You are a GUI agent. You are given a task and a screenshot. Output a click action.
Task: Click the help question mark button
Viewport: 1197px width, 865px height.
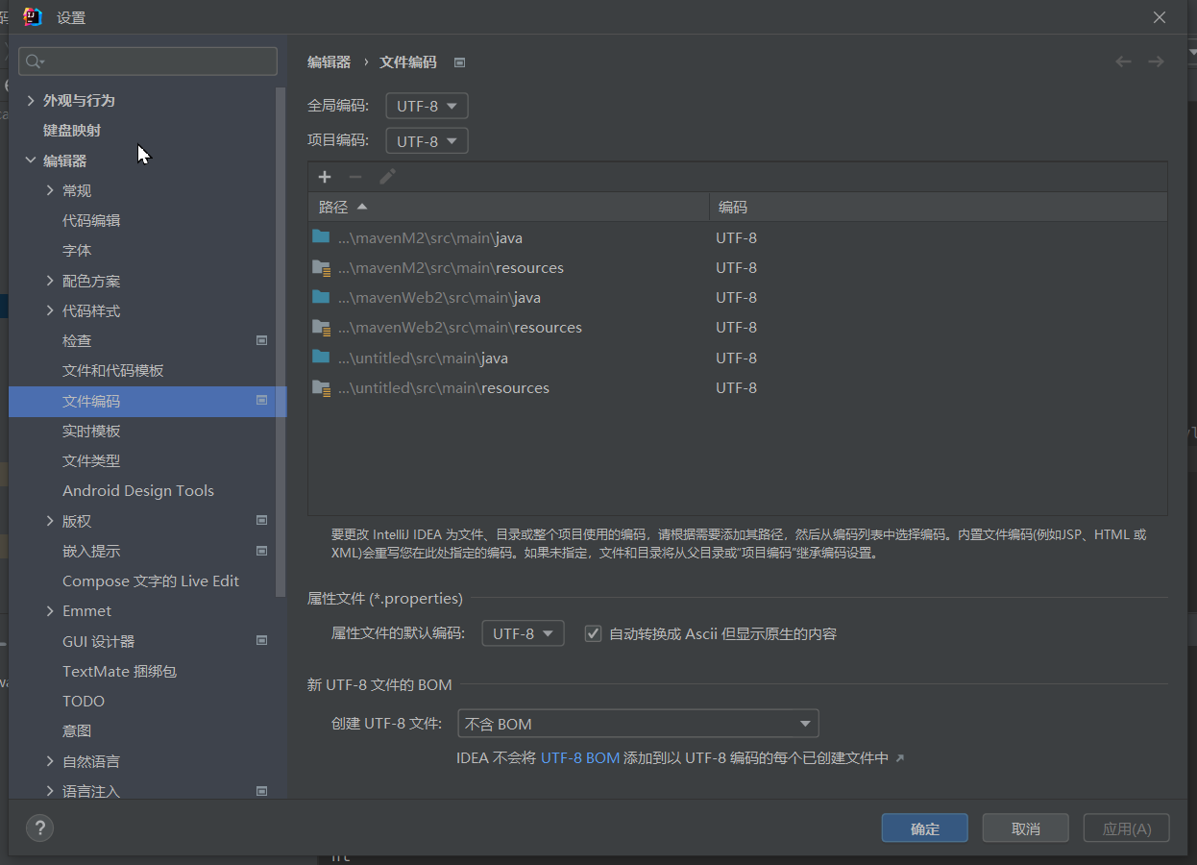point(39,828)
